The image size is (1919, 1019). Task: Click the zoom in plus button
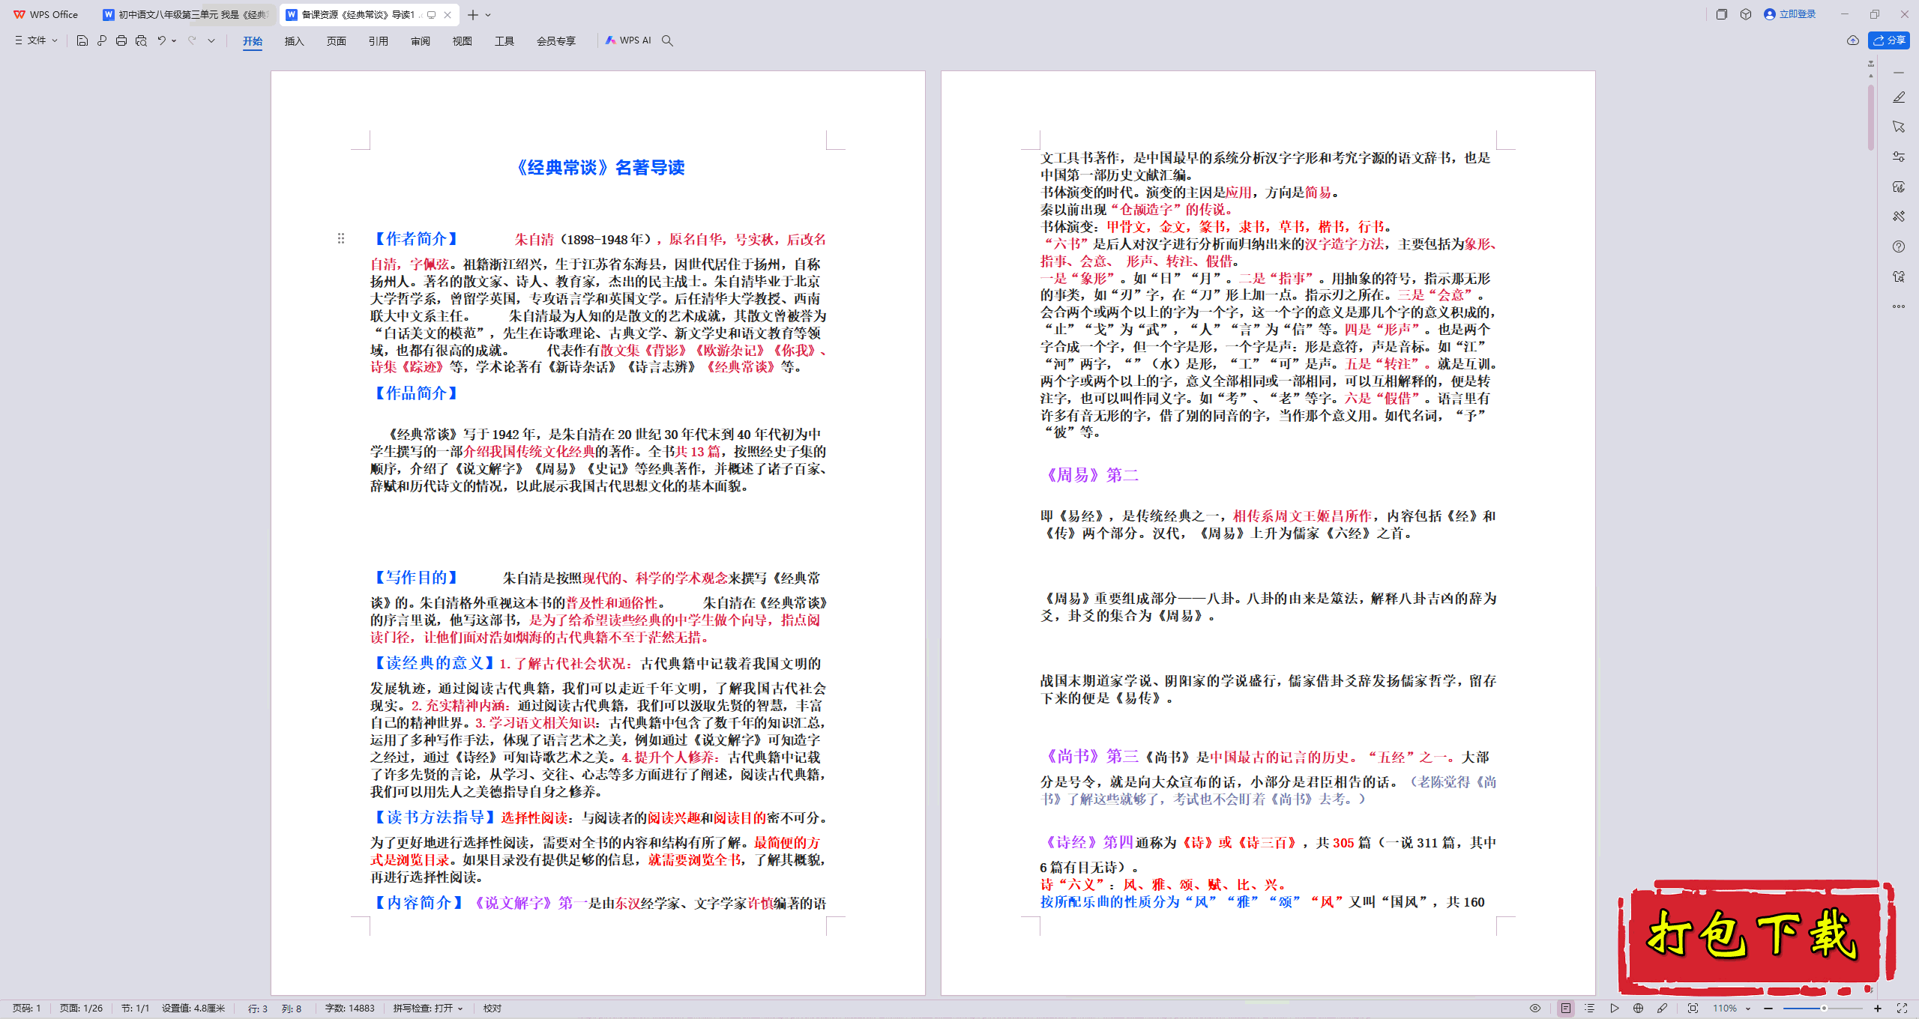(1878, 1009)
